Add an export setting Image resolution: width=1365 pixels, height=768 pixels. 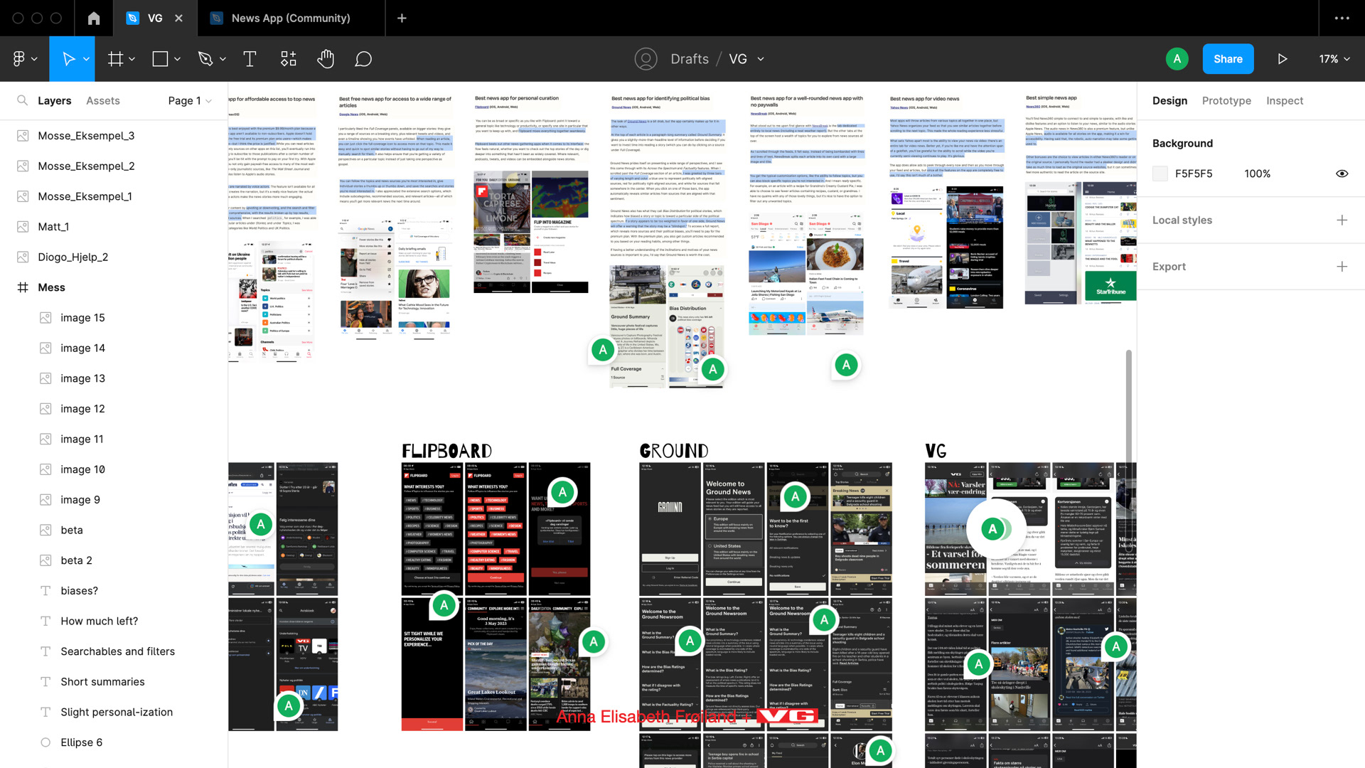(1342, 267)
